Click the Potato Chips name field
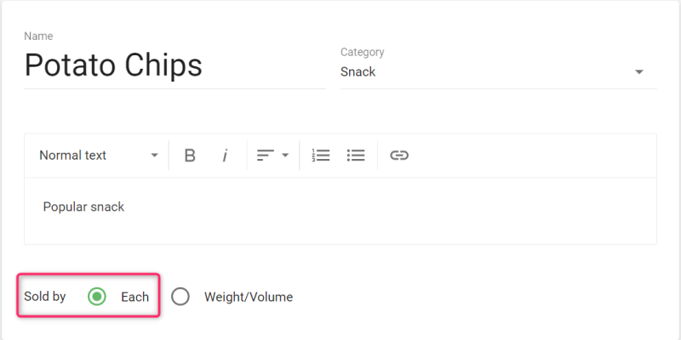 point(174,65)
